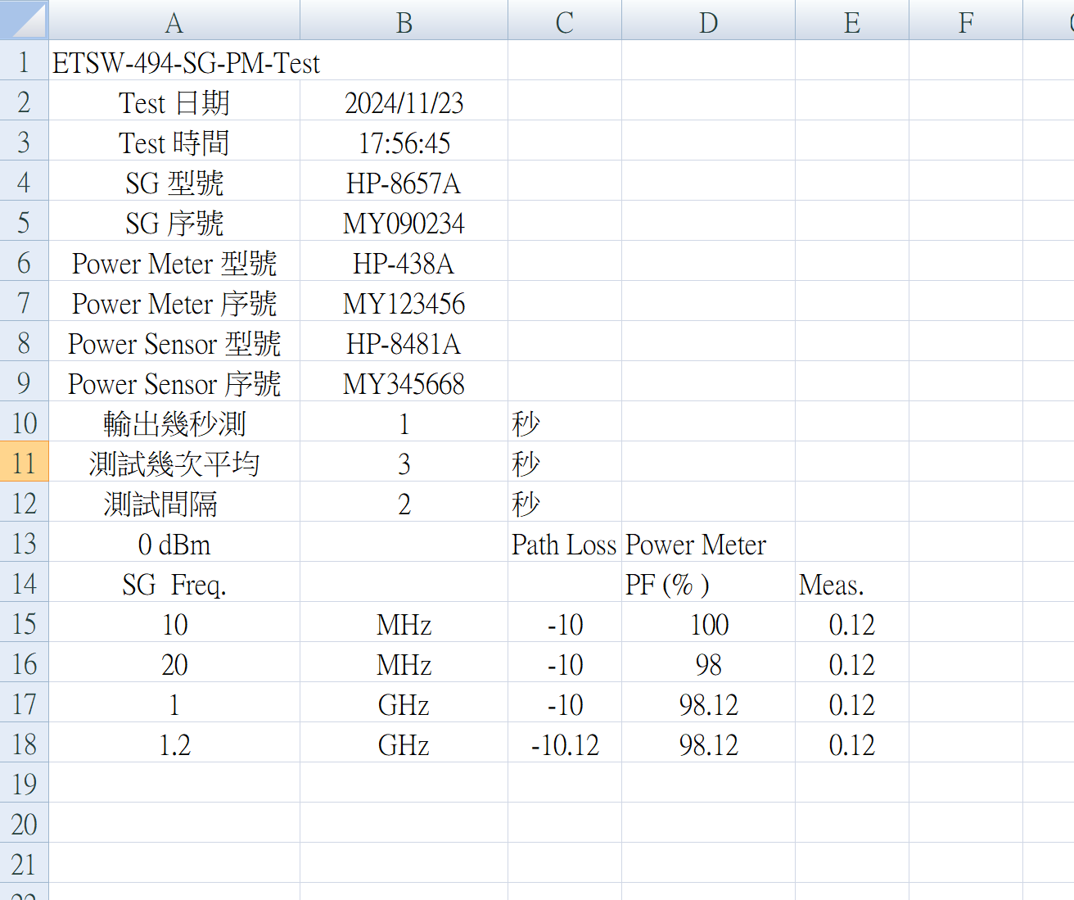The image size is (1074, 900).
Task: Click the 0 dBm cell
Action: tap(174, 545)
